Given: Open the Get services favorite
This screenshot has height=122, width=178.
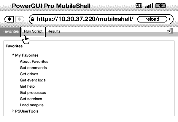Looking at the screenshot, I should coord(31,99).
